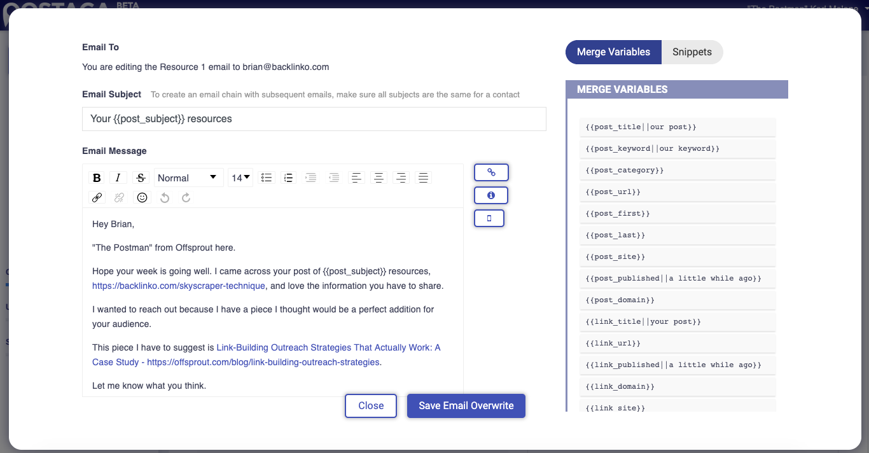
Task: Select the {{post_category}} merge variable
Action: click(x=678, y=171)
